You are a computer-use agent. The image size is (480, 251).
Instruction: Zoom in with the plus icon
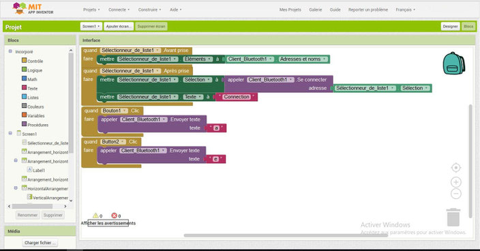point(456,182)
